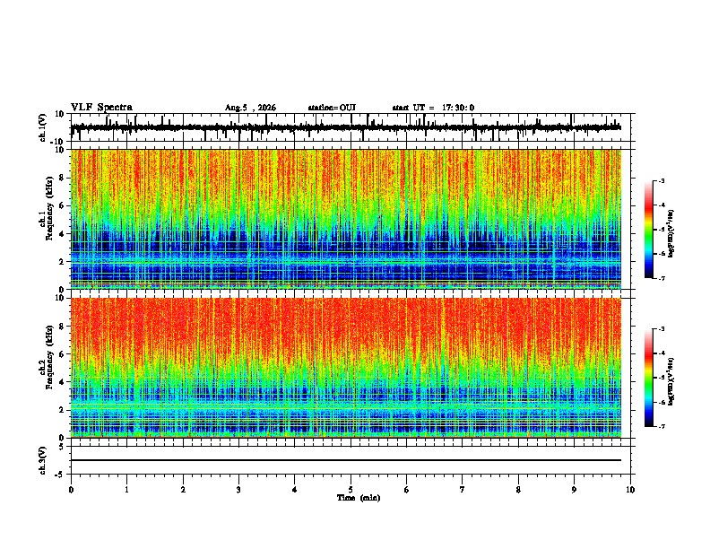
Task: Click the "Time (min)" axis title
Action: point(359,498)
